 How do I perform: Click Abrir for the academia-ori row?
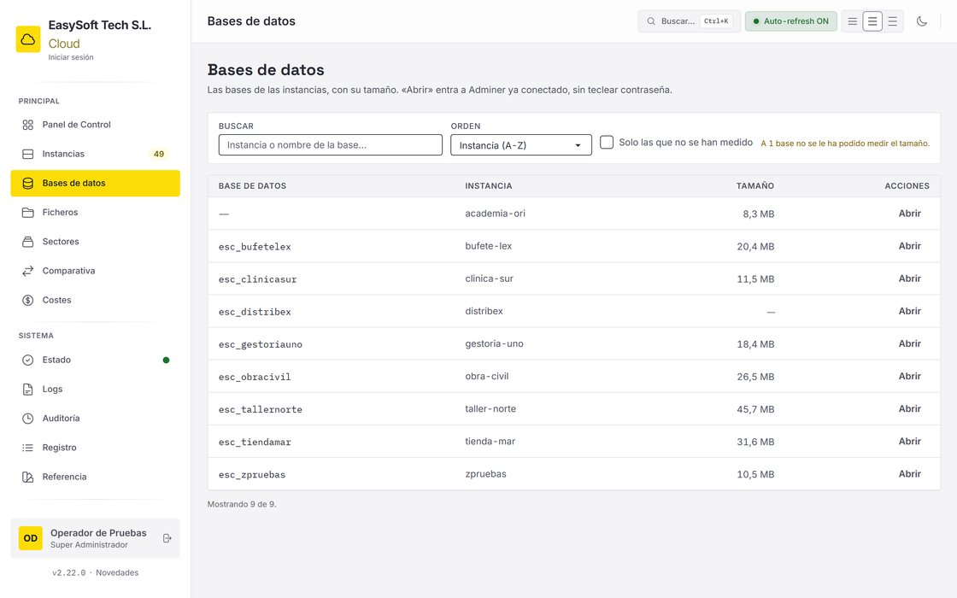(x=909, y=214)
